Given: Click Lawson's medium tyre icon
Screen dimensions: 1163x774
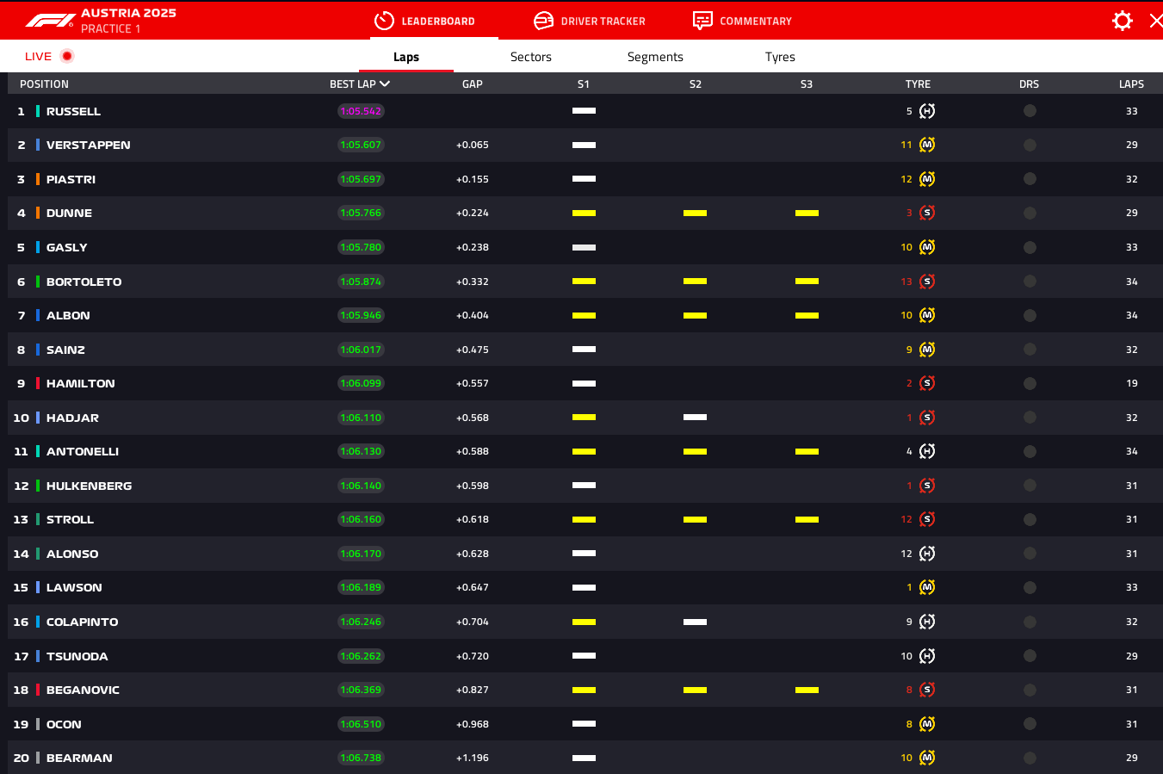Looking at the screenshot, I should click(x=927, y=587).
